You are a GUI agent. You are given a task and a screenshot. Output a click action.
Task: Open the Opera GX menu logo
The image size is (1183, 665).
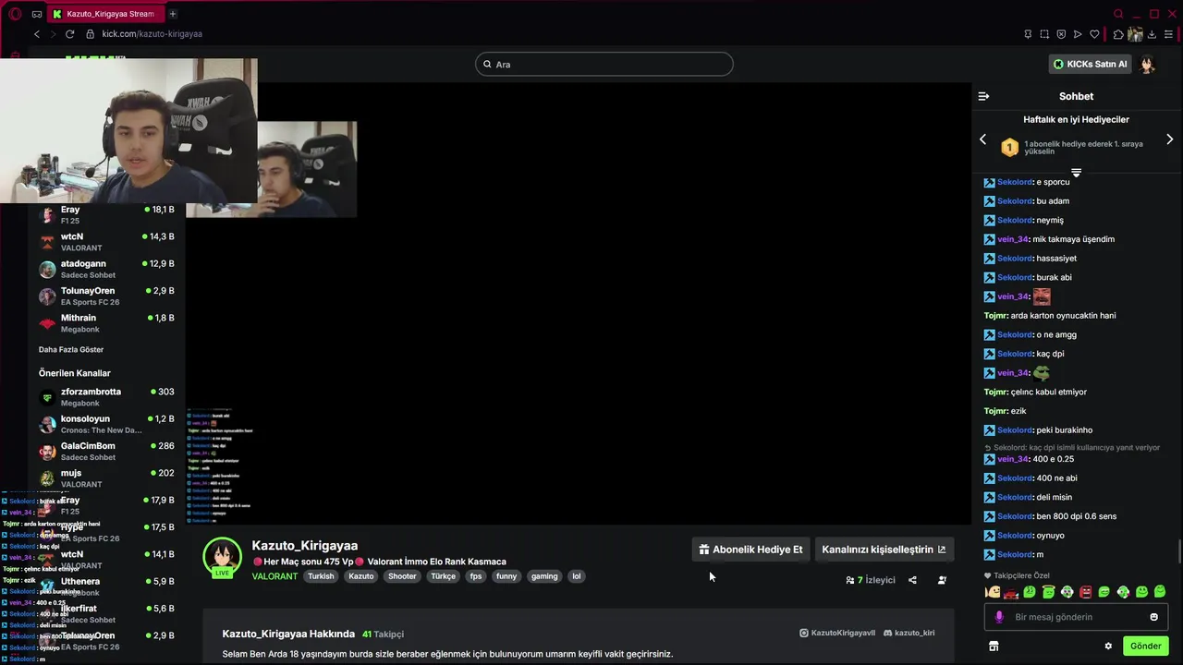[x=15, y=14]
